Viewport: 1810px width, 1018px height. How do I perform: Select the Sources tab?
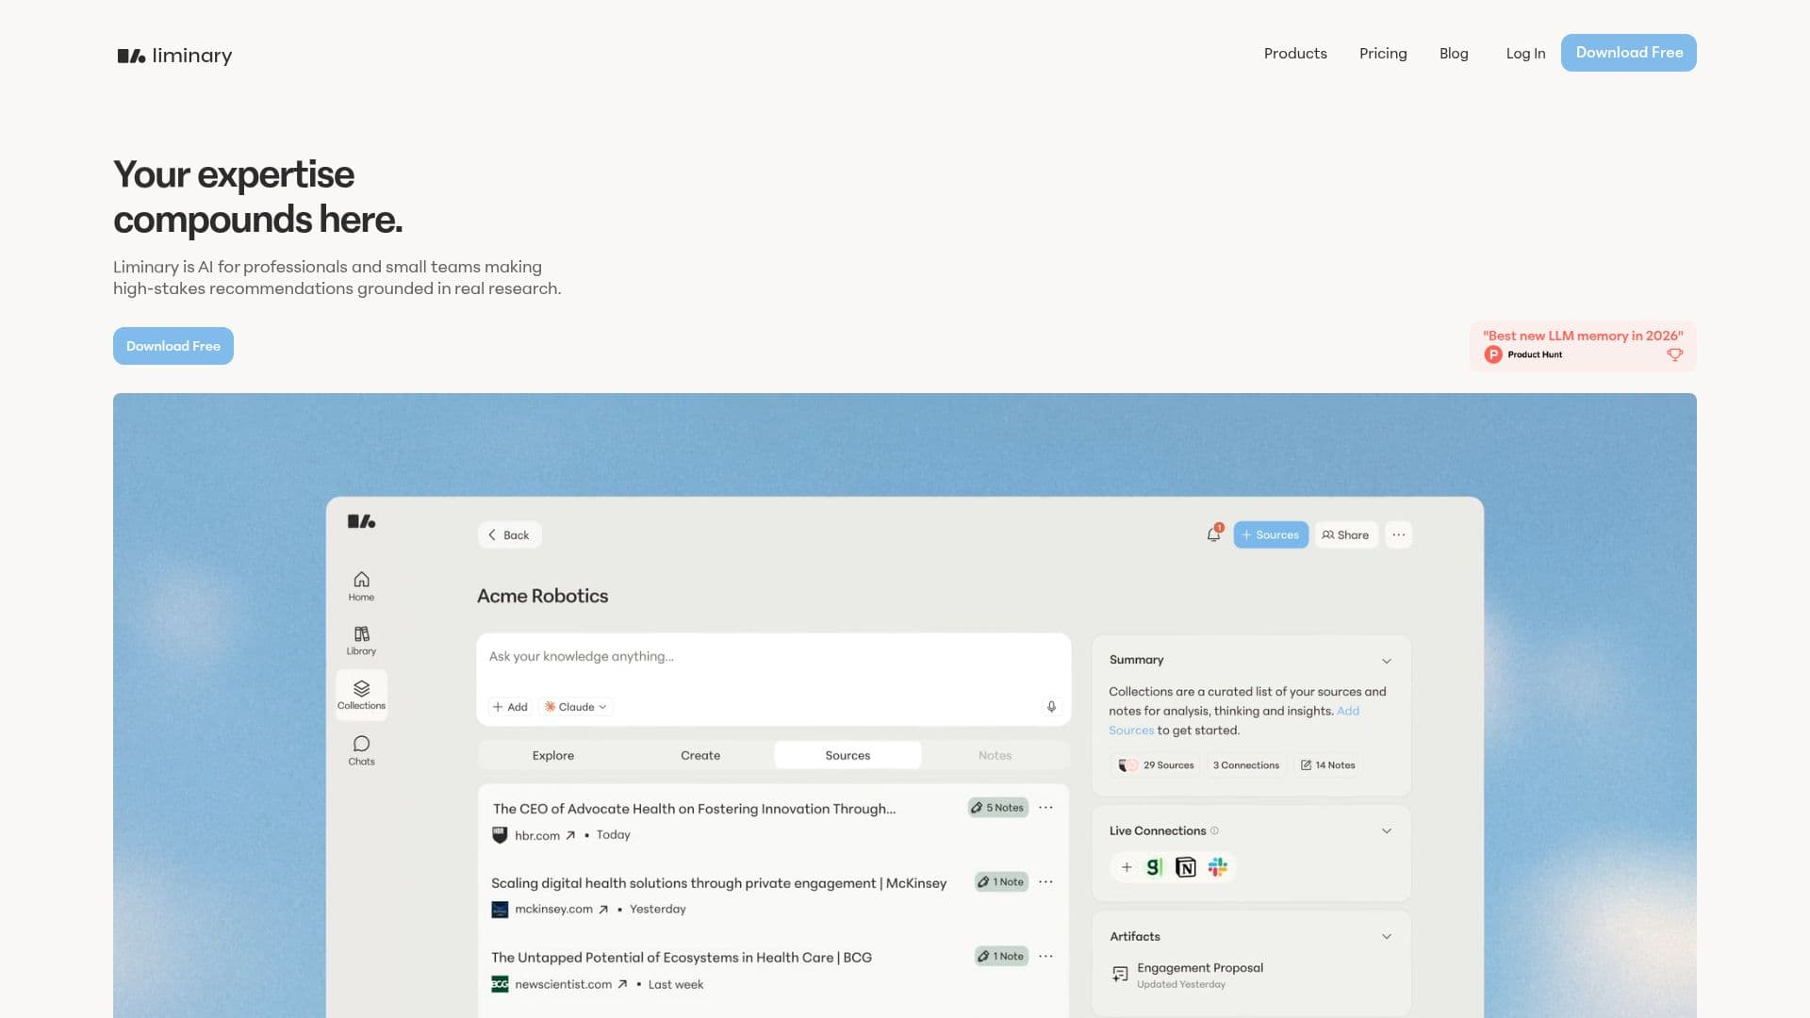click(847, 755)
